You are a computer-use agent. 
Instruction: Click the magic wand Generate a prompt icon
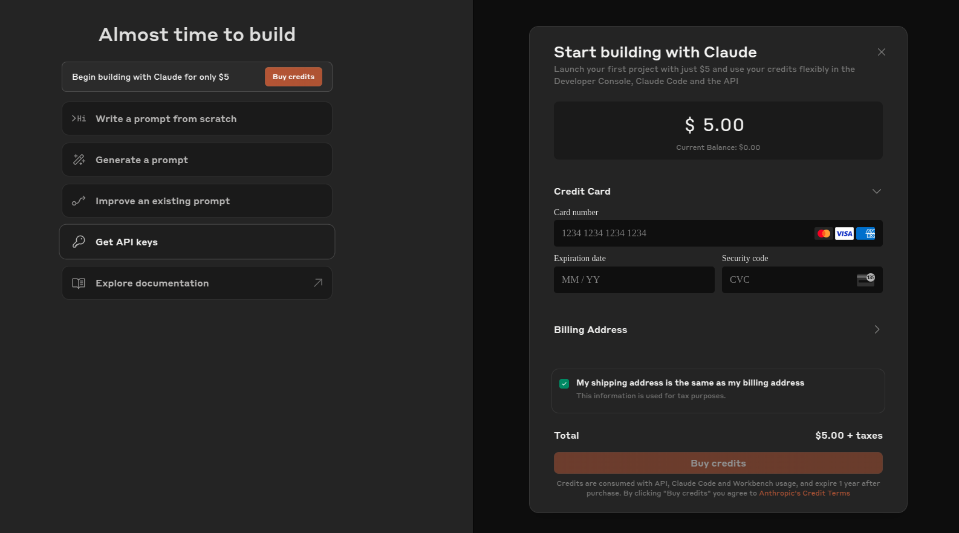[79, 160]
